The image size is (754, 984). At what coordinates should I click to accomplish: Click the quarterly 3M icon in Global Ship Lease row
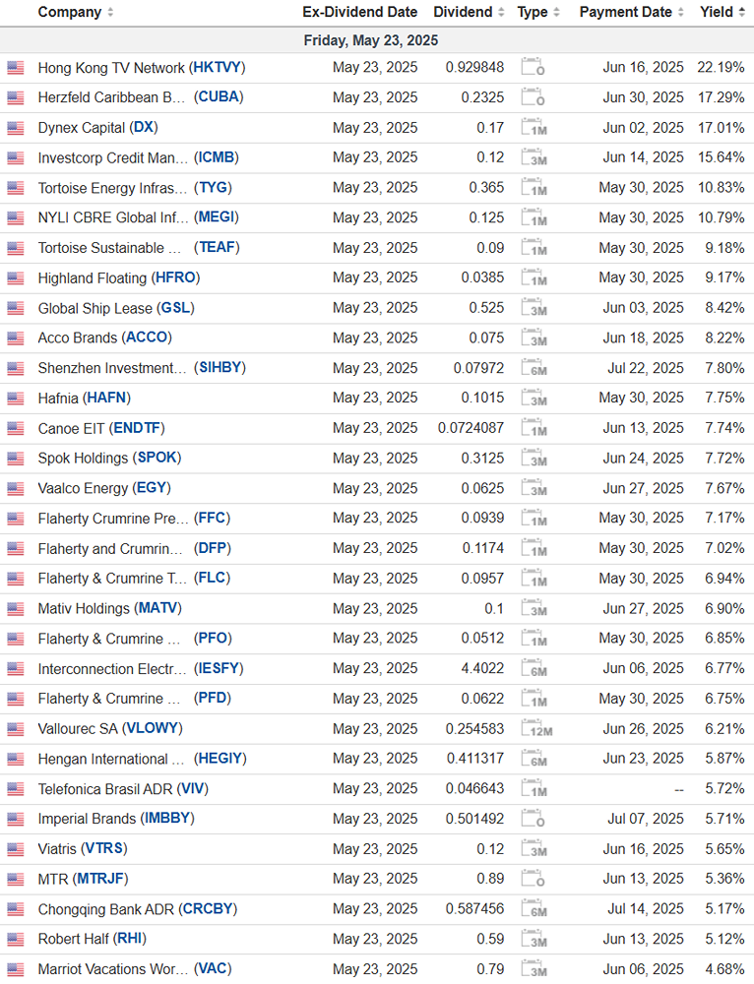click(533, 308)
